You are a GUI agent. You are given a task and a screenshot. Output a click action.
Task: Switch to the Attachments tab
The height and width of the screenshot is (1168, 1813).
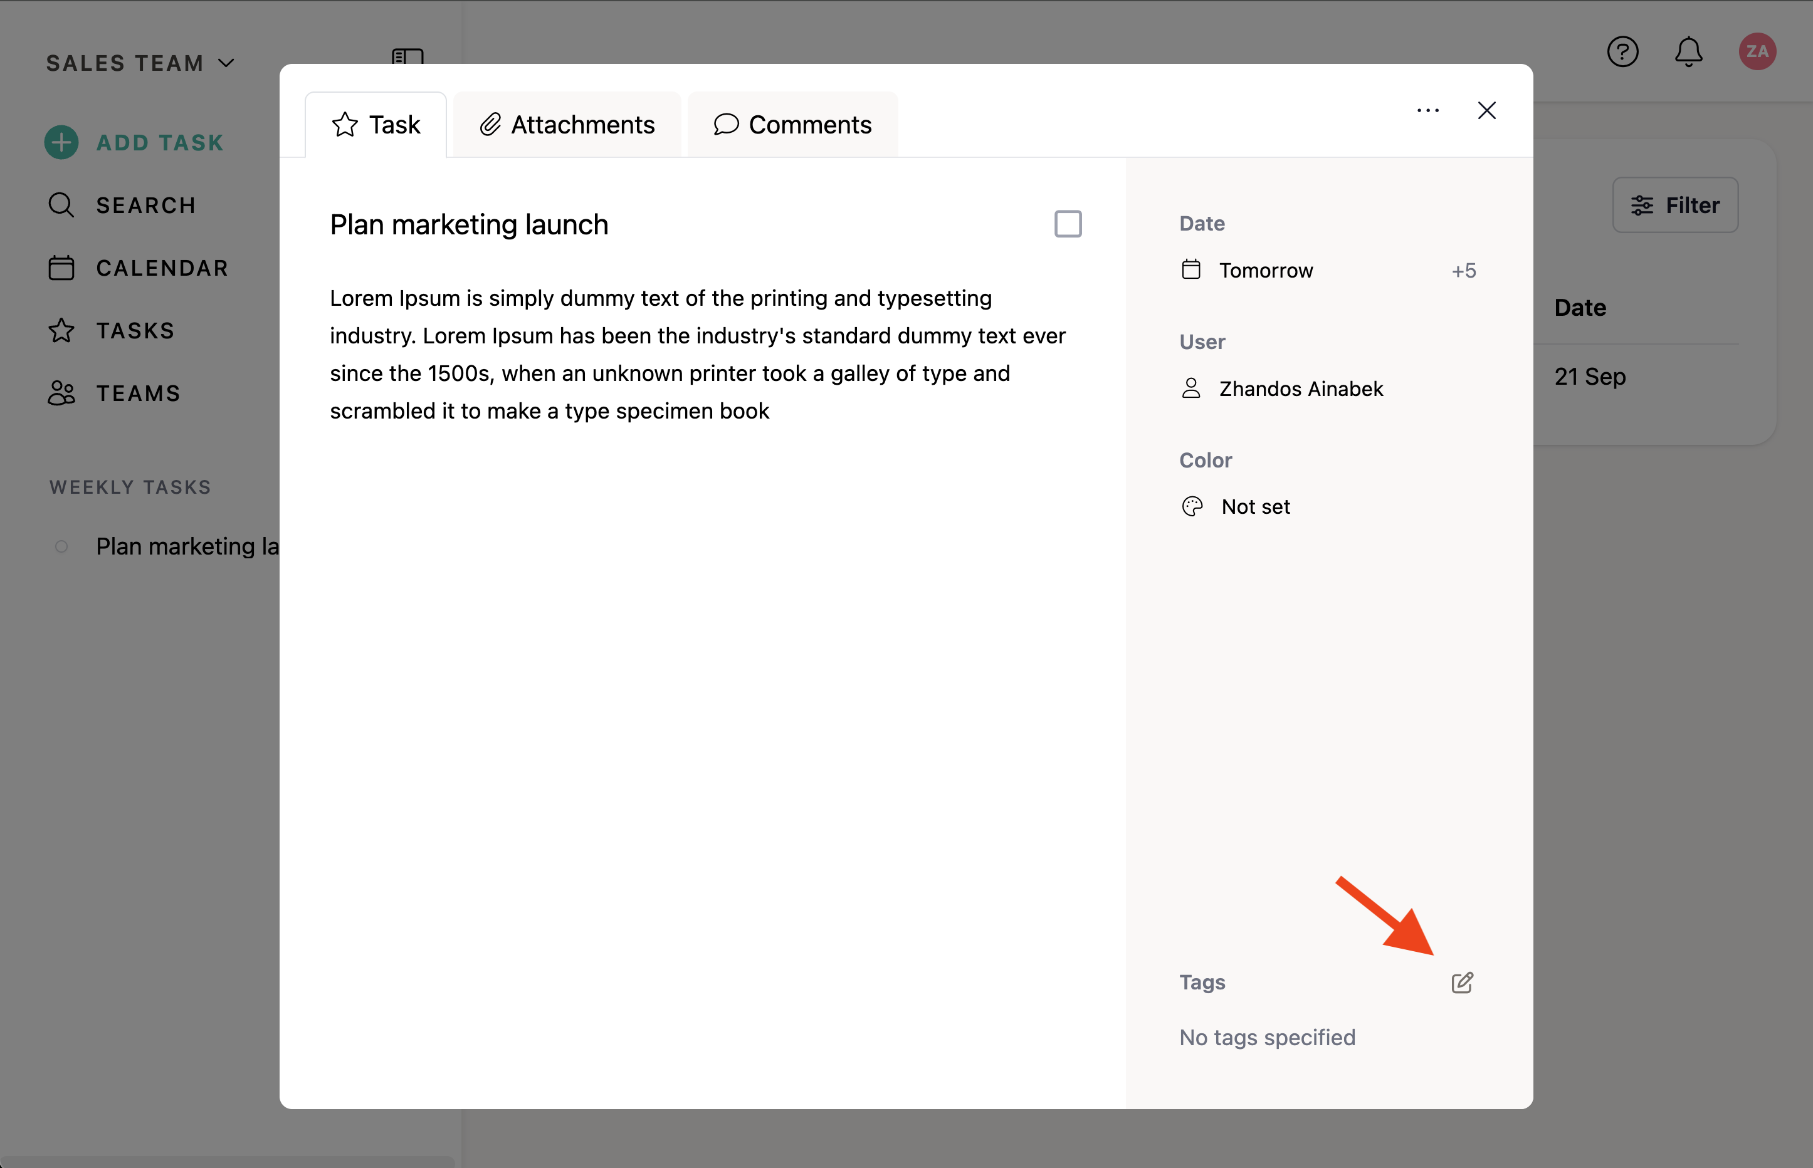pos(567,125)
